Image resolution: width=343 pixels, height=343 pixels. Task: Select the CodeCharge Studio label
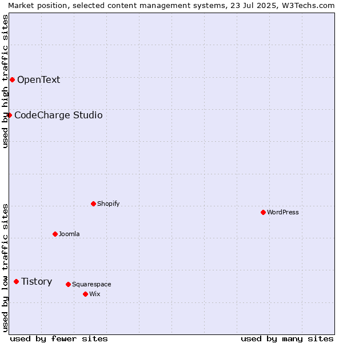click(58, 115)
